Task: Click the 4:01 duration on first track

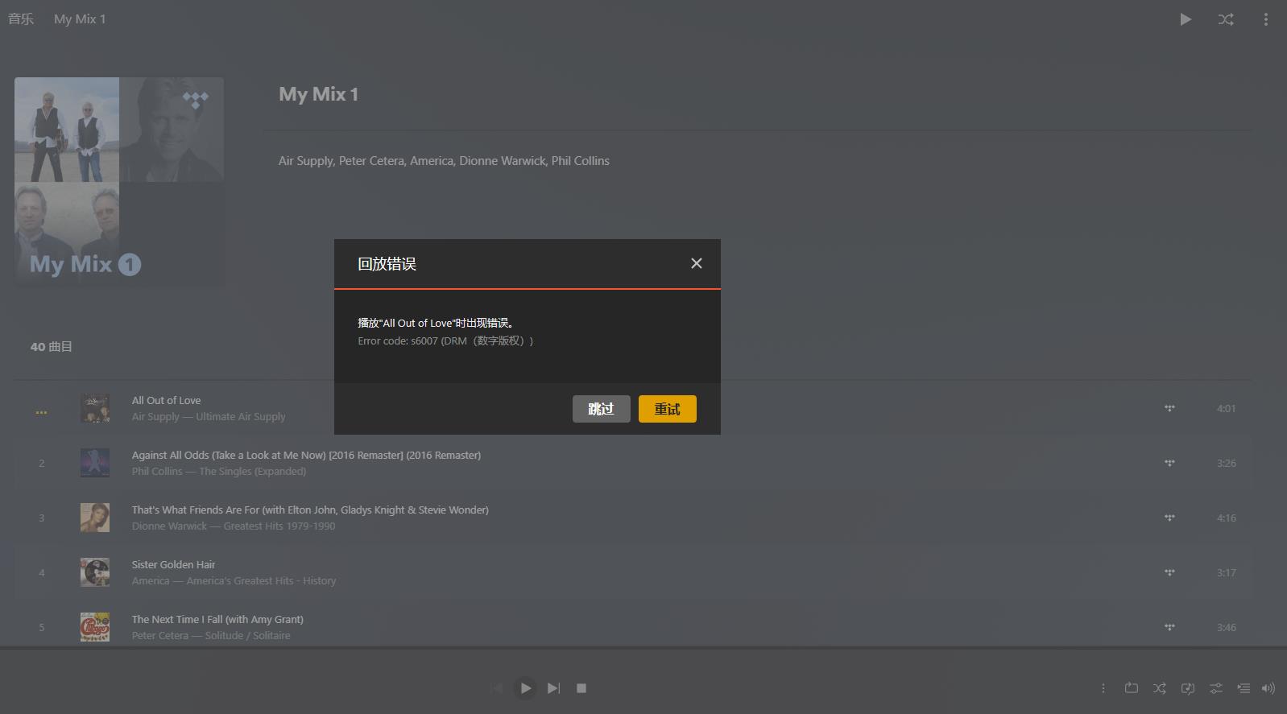Action: [x=1226, y=409]
